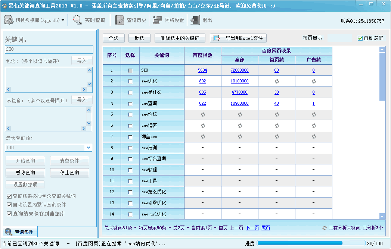Viewport: 391px width, 249px height.
Task: Expand the 最大查询数 dropdown
Action: [x=89, y=148]
